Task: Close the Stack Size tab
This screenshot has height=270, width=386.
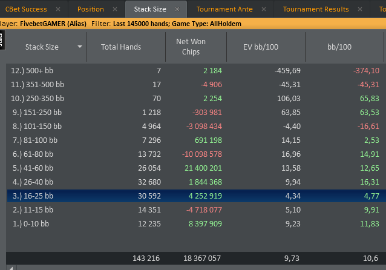Action: coord(177,10)
